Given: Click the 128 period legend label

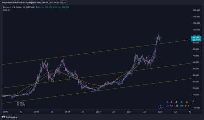Looking at the screenshot, I should pos(176,106).
